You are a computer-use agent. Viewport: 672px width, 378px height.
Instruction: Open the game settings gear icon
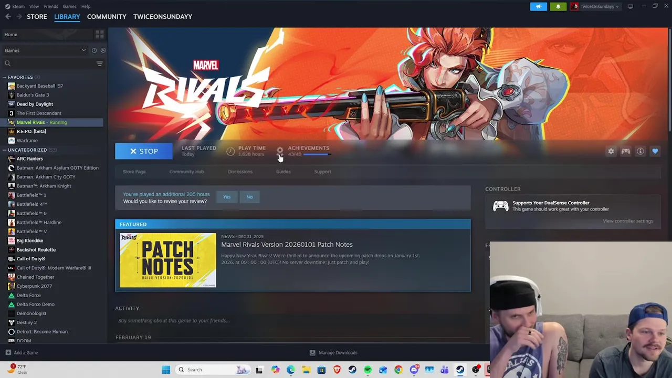coord(611,151)
